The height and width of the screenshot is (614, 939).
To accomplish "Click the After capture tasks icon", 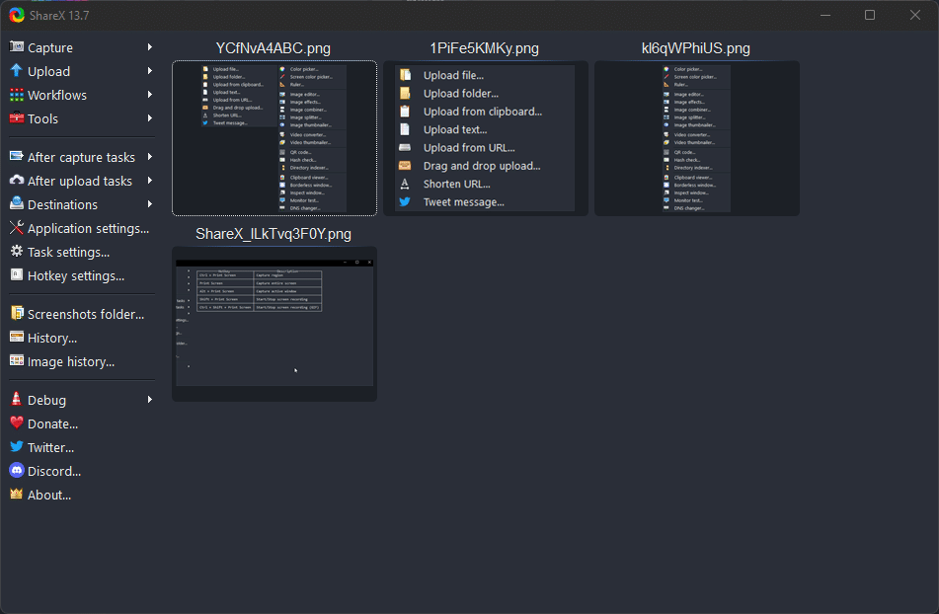I will point(17,156).
